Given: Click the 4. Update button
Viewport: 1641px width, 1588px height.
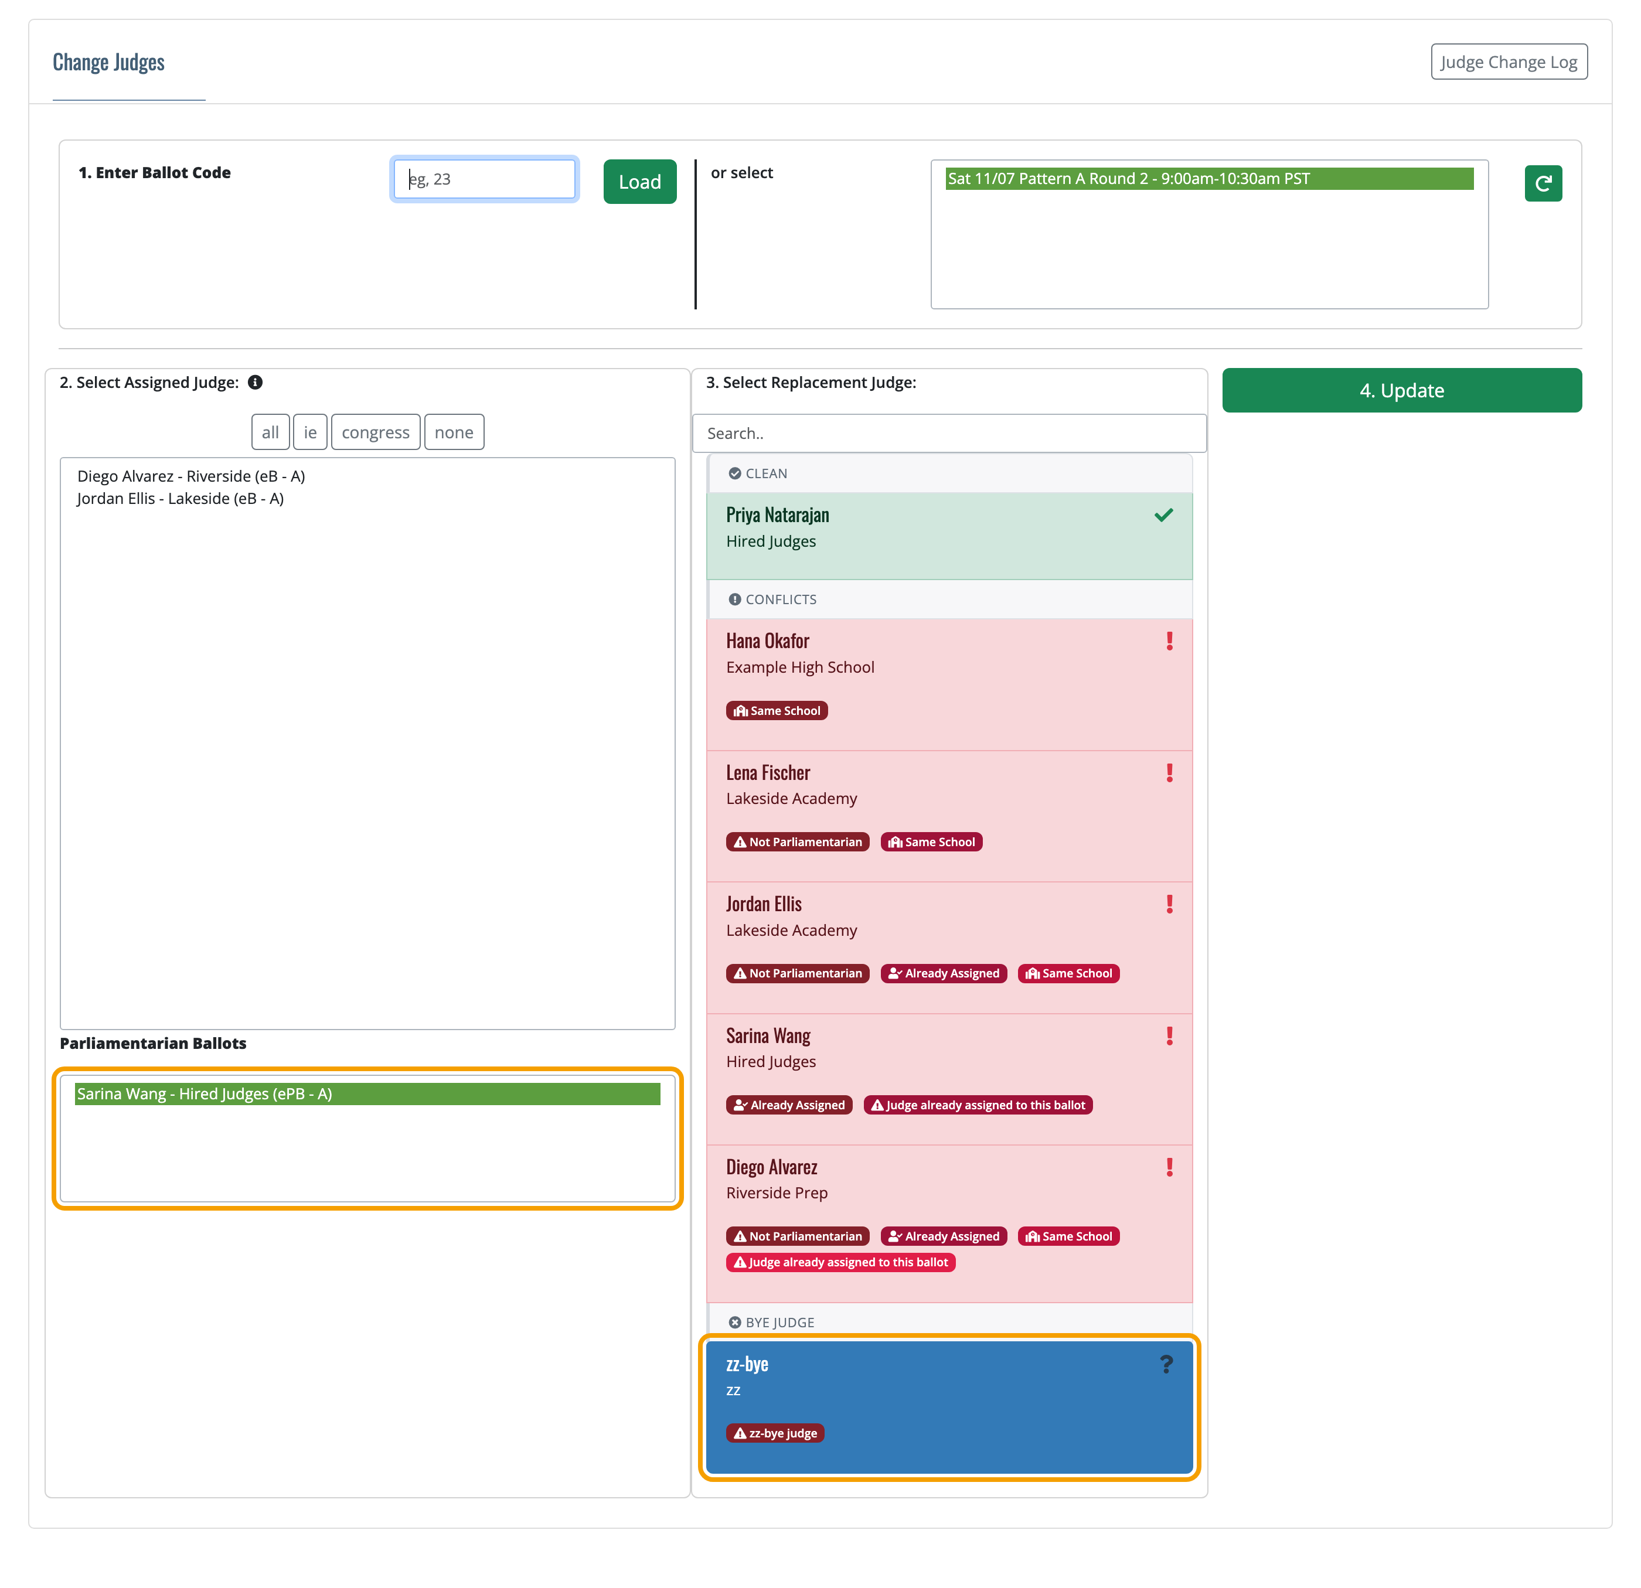Looking at the screenshot, I should [x=1401, y=390].
